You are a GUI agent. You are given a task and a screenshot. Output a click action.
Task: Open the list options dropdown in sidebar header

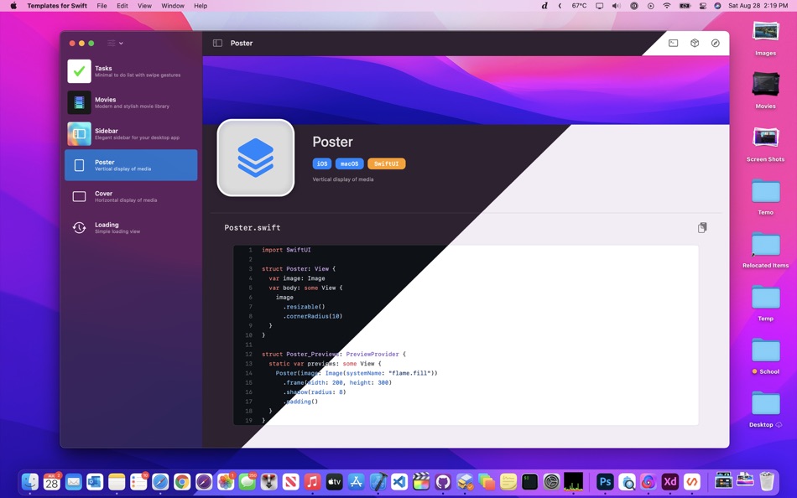(x=115, y=44)
